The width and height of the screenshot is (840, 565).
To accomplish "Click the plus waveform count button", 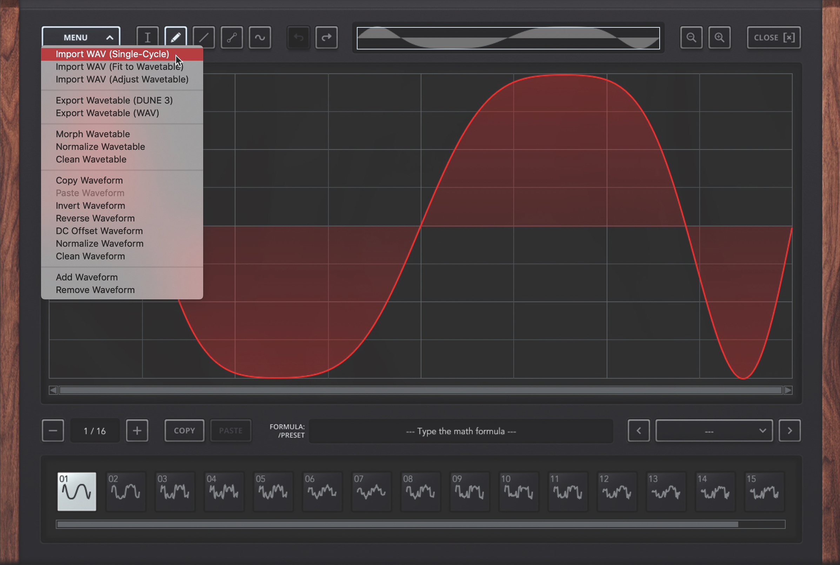I will point(137,430).
